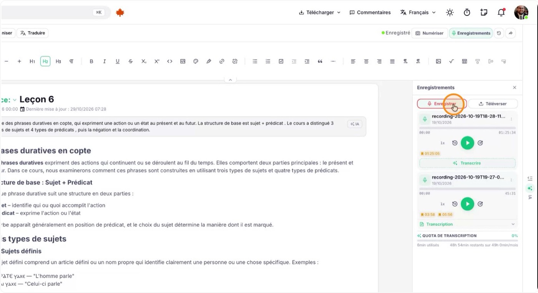Open the Télécharger dropdown
Viewport: 538px width, 293px height.
pyautogui.click(x=320, y=12)
